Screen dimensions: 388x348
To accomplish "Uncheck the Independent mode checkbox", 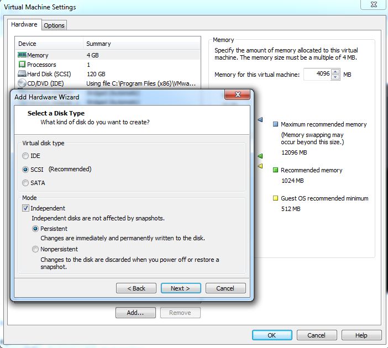I will [x=25, y=208].
